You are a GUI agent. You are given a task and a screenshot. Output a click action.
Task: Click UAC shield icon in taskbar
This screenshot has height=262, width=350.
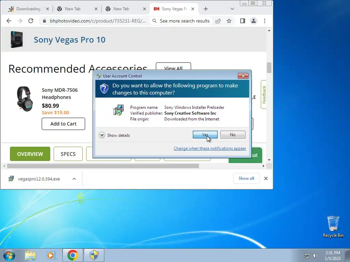tap(94, 256)
